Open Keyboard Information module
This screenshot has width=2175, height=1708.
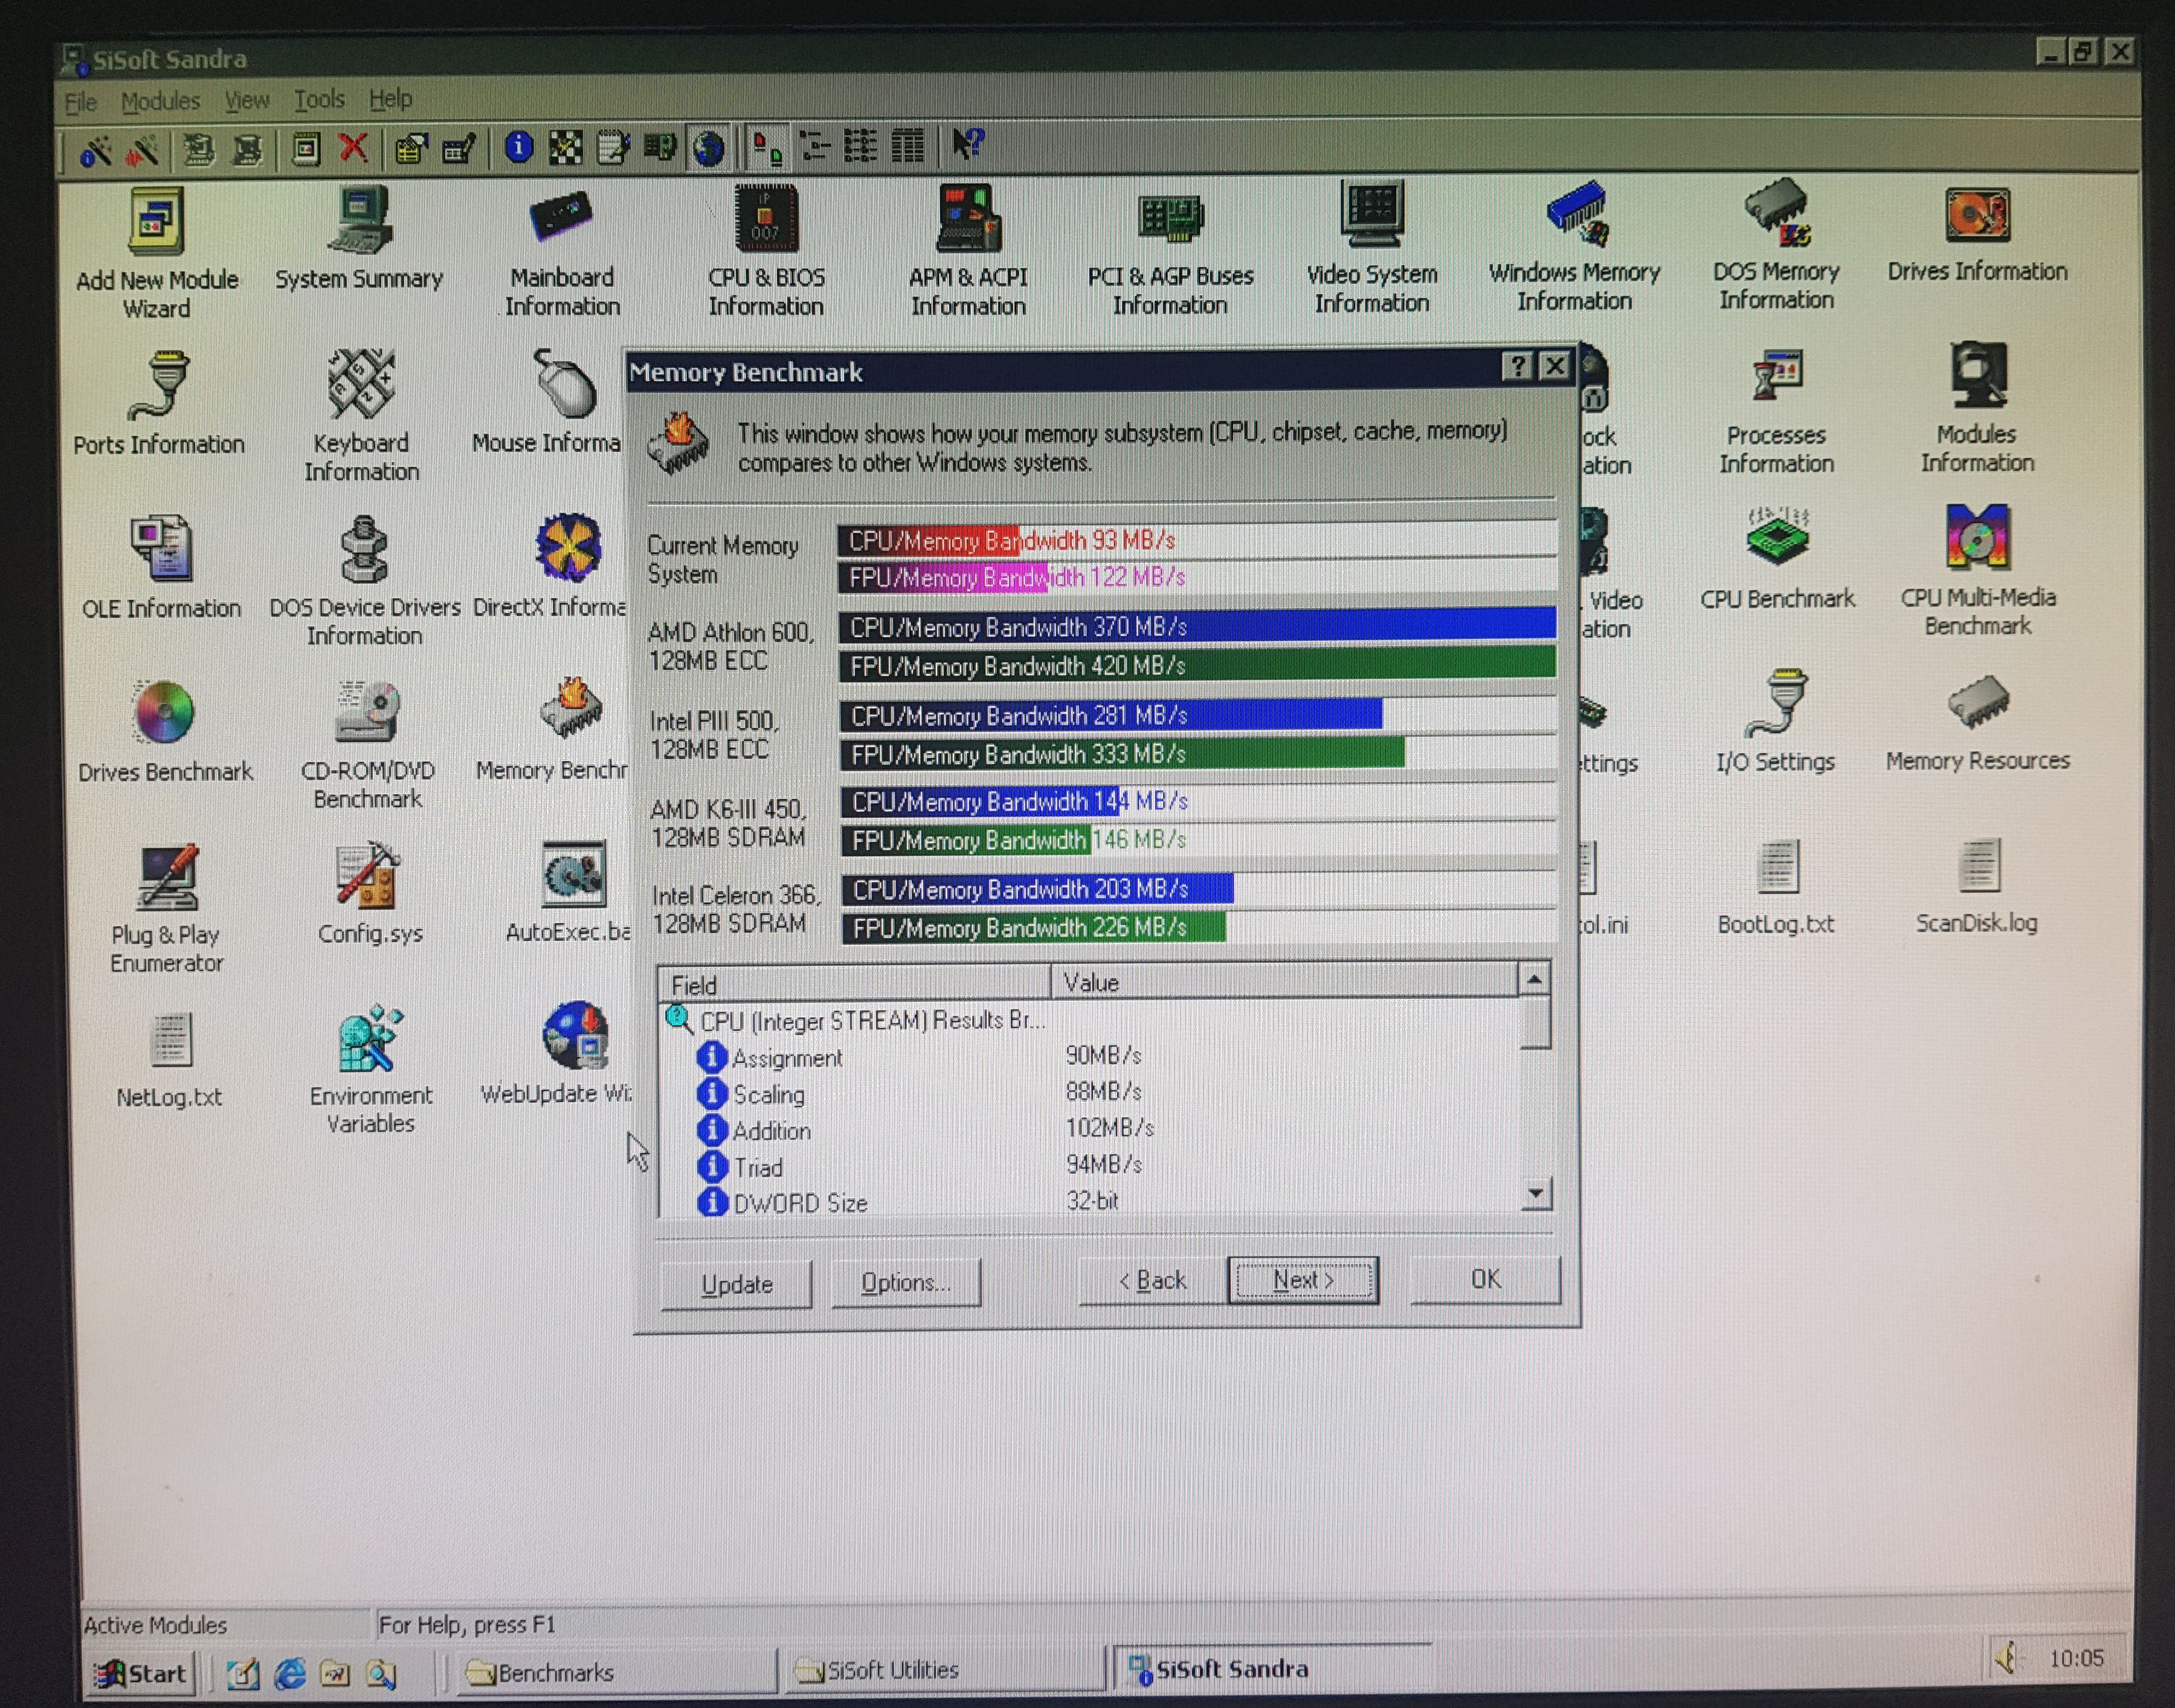[x=361, y=416]
